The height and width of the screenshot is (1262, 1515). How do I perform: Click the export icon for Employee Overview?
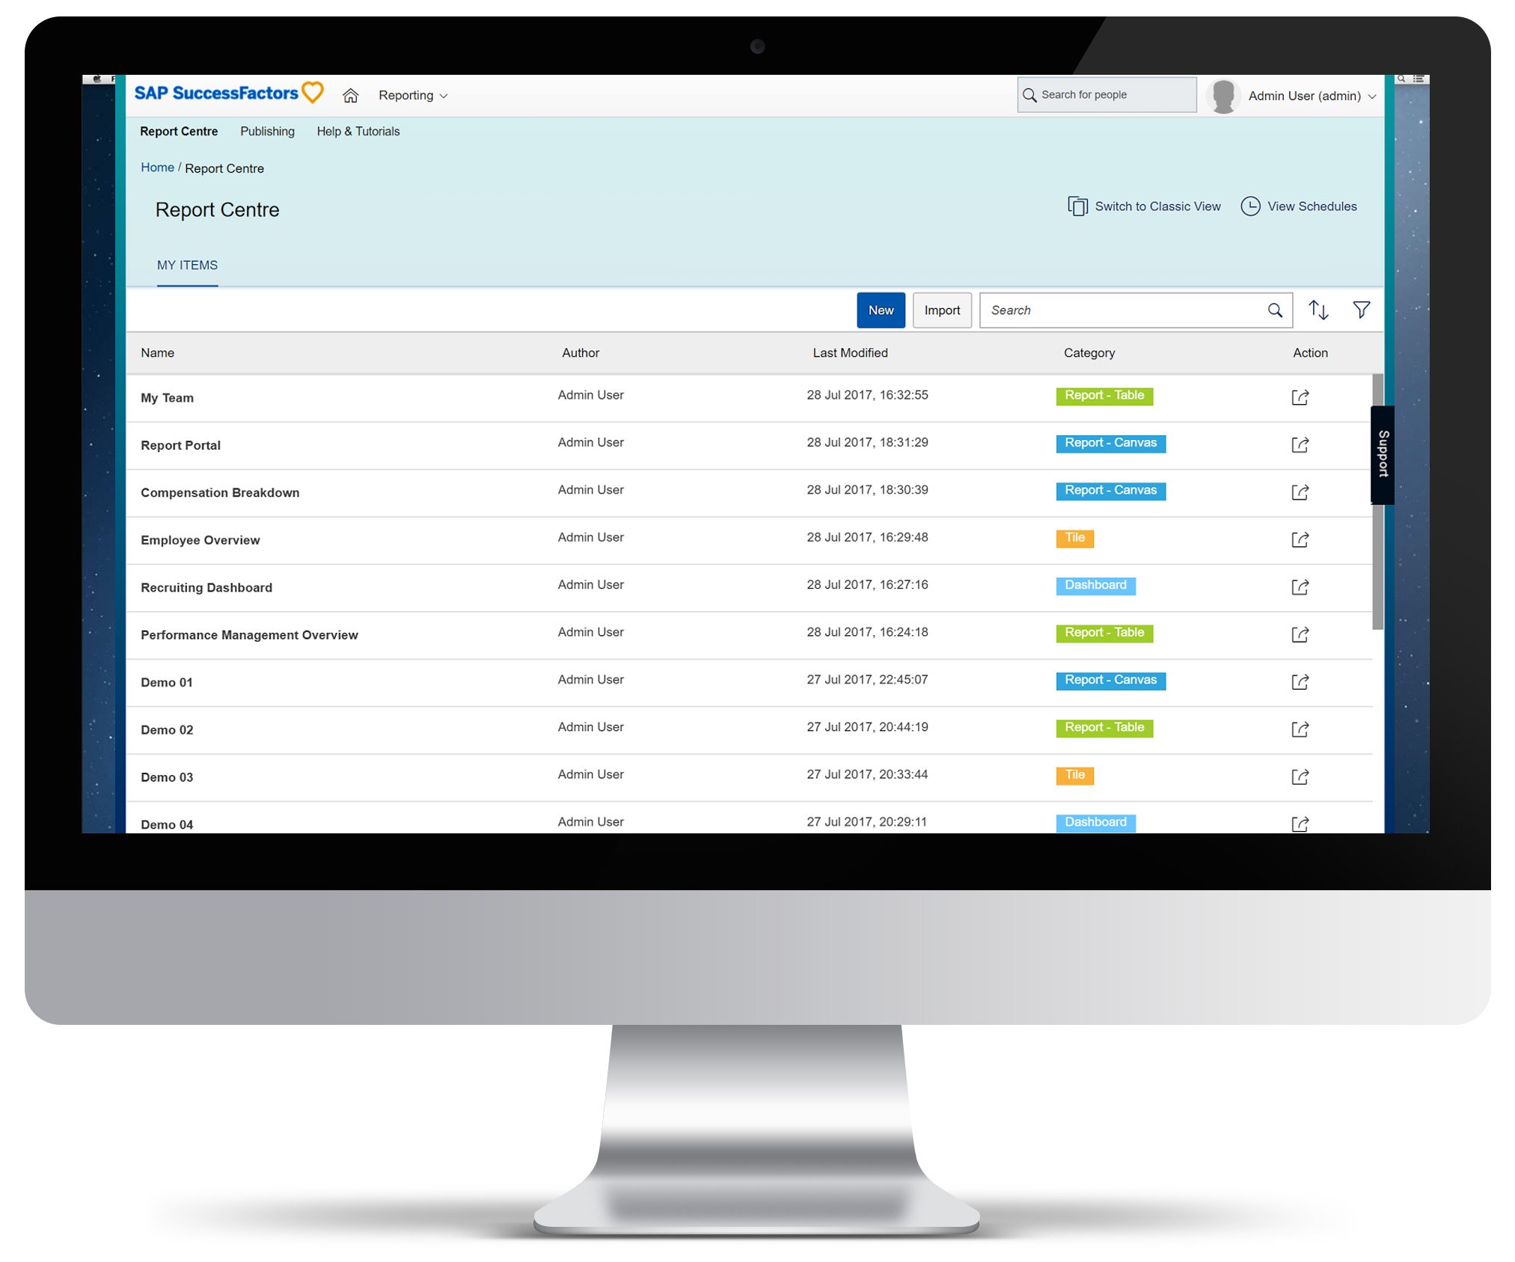pos(1300,539)
